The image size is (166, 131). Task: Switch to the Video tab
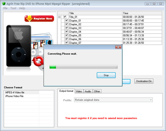point(79,91)
